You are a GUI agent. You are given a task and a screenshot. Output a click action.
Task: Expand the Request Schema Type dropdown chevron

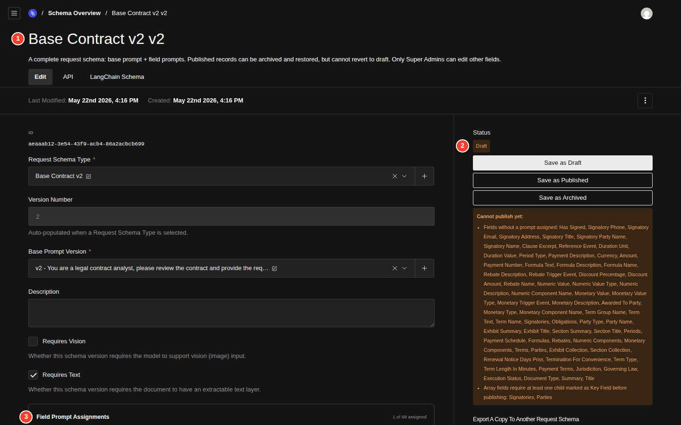pos(404,176)
